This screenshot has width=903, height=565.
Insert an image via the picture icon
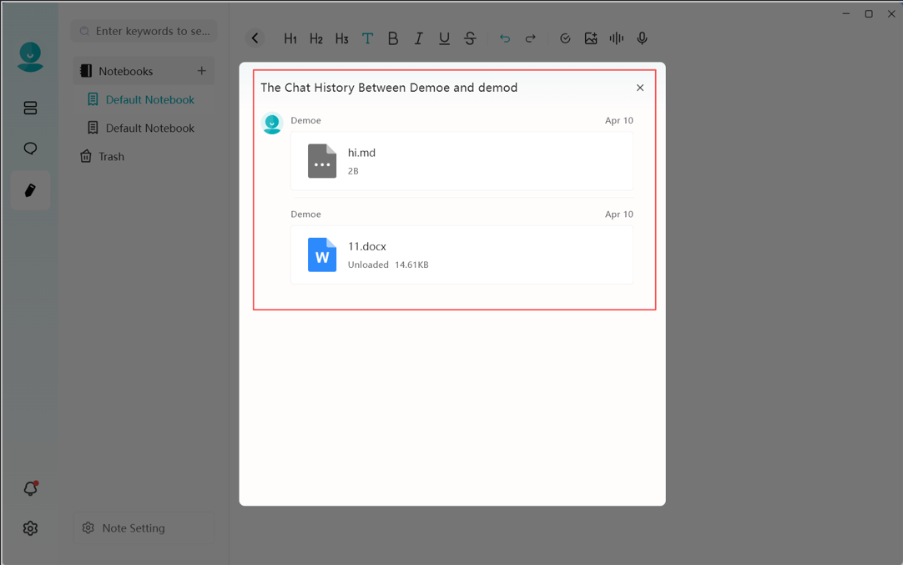point(591,38)
